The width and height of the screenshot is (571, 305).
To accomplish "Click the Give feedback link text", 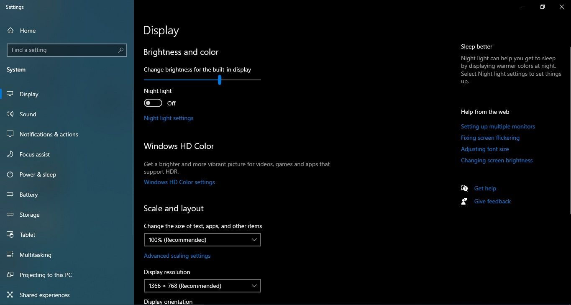I will (492, 201).
